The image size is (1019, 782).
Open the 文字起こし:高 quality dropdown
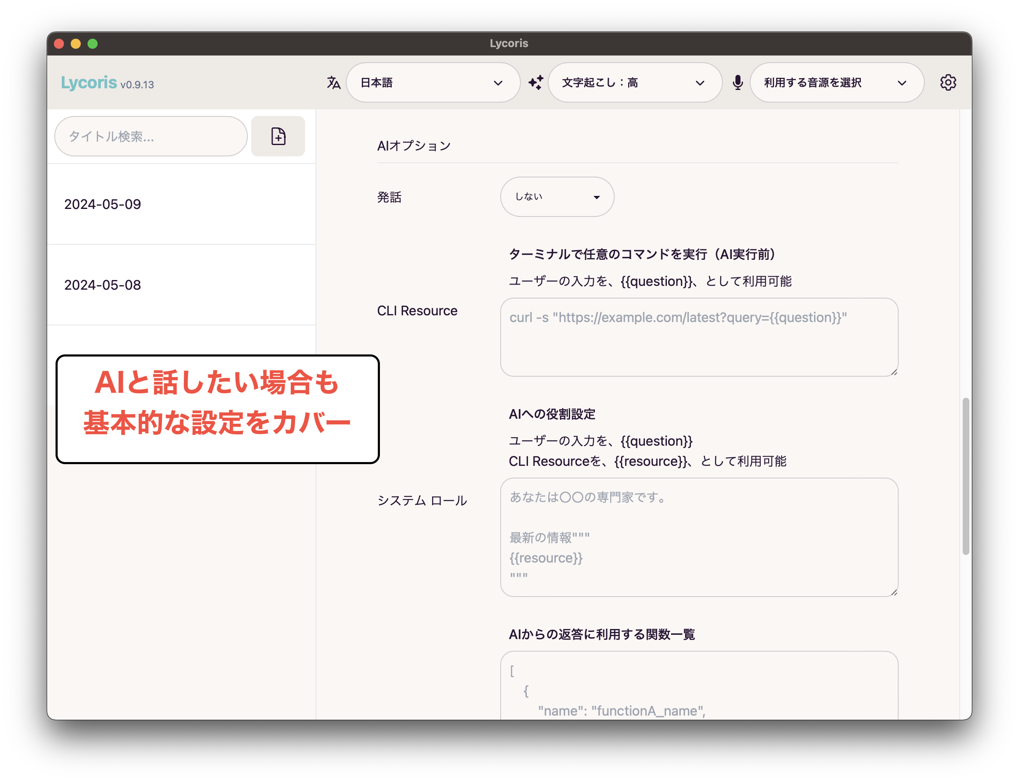[x=635, y=82]
